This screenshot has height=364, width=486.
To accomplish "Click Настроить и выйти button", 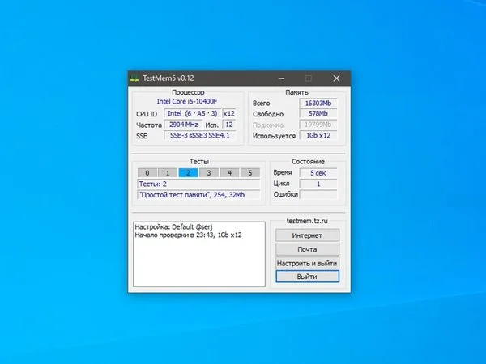I will (307, 264).
